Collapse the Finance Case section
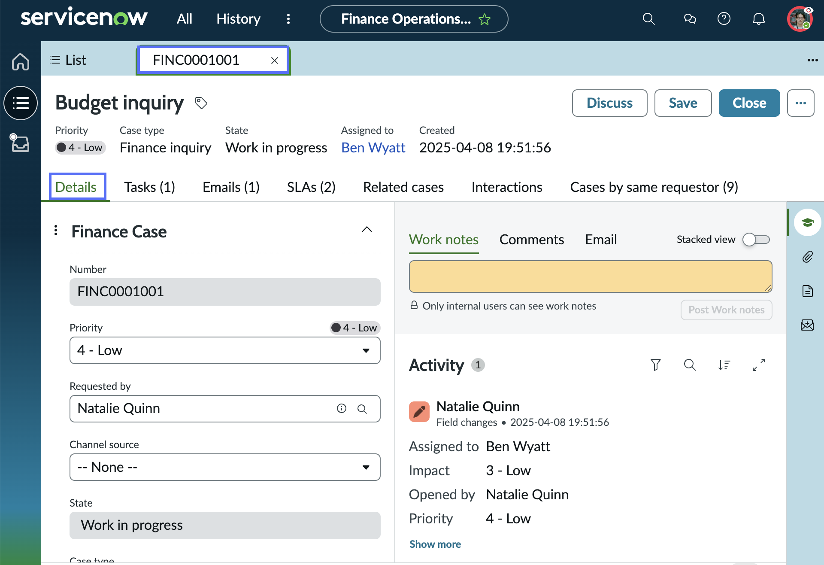 pos(367,230)
